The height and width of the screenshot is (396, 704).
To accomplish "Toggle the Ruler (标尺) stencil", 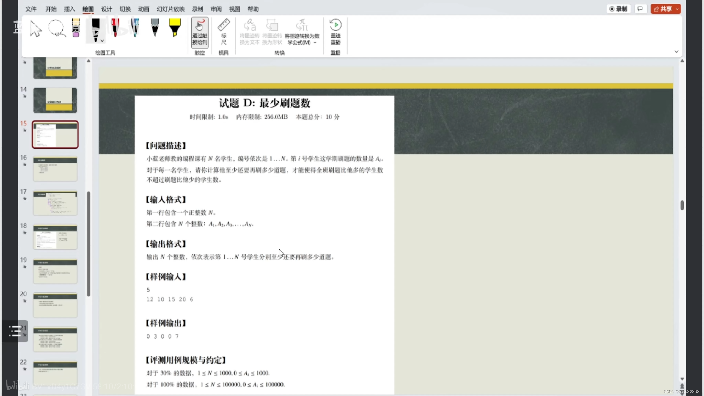I will coord(224,32).
